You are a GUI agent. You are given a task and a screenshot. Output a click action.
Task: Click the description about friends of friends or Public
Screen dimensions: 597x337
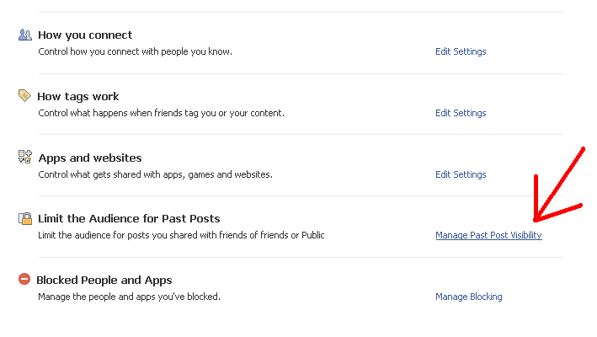click(181, 235)
